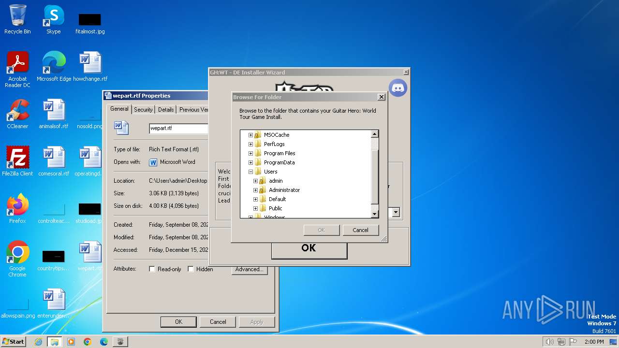The width and height of the screenshot is (619, 348).
Task: Select animalsof.rtf document icon
Action: pos(54,114)
